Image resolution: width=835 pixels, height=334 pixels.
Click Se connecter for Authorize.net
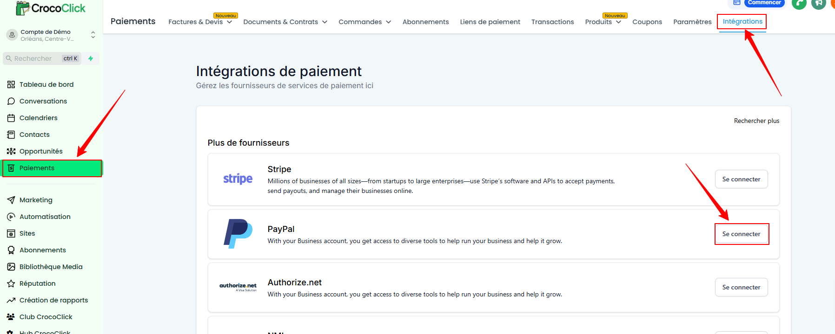742,287
